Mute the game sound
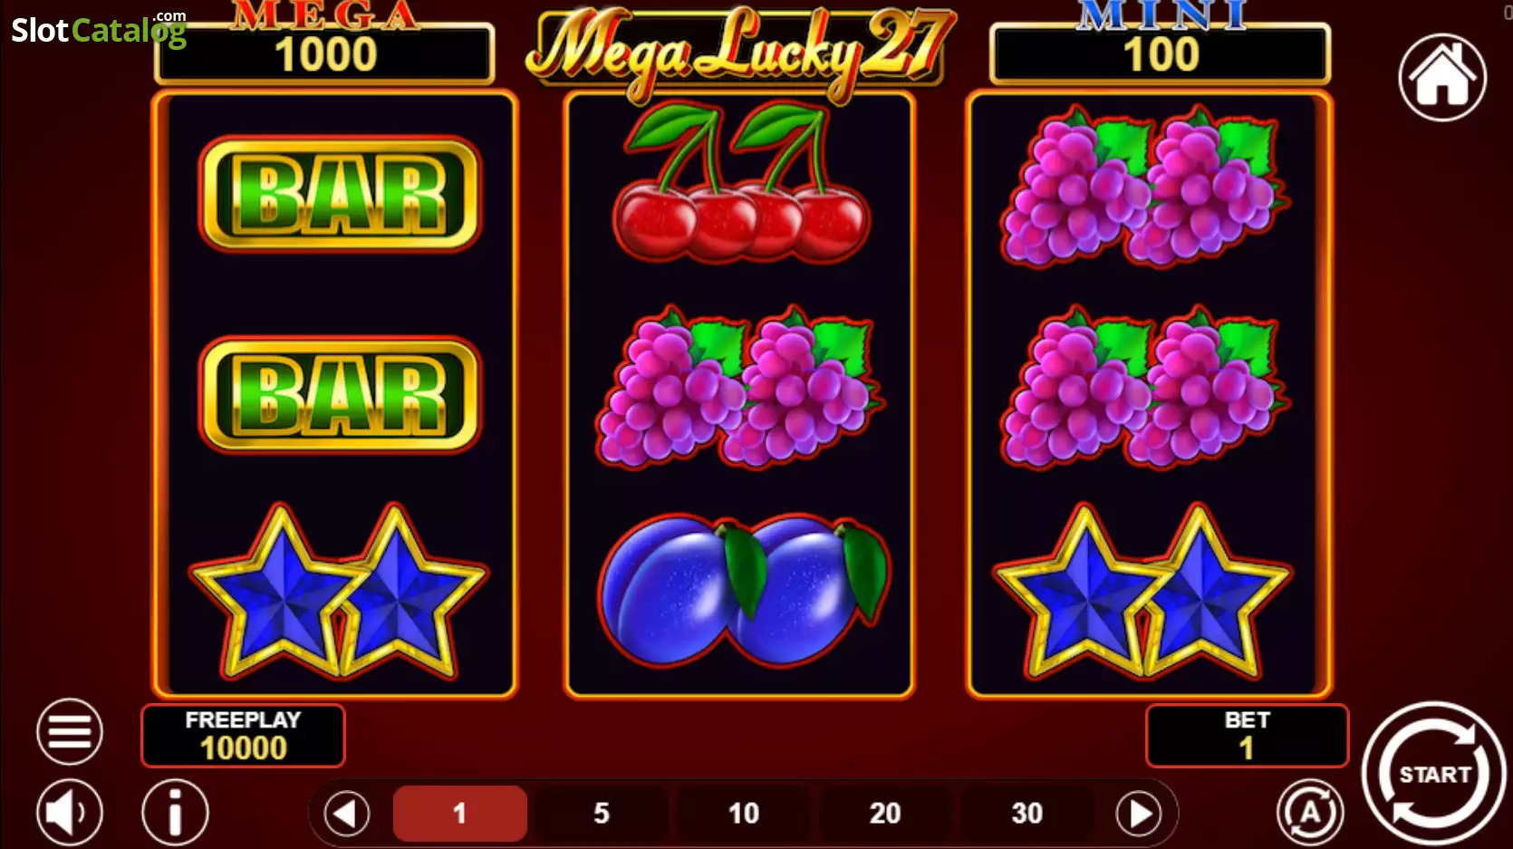The image size is (1513, 849). pyautogui.click(x=70, y=813)
